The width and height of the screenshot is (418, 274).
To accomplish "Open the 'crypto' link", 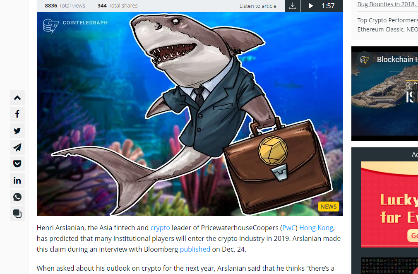I will [x=160, y=228].
